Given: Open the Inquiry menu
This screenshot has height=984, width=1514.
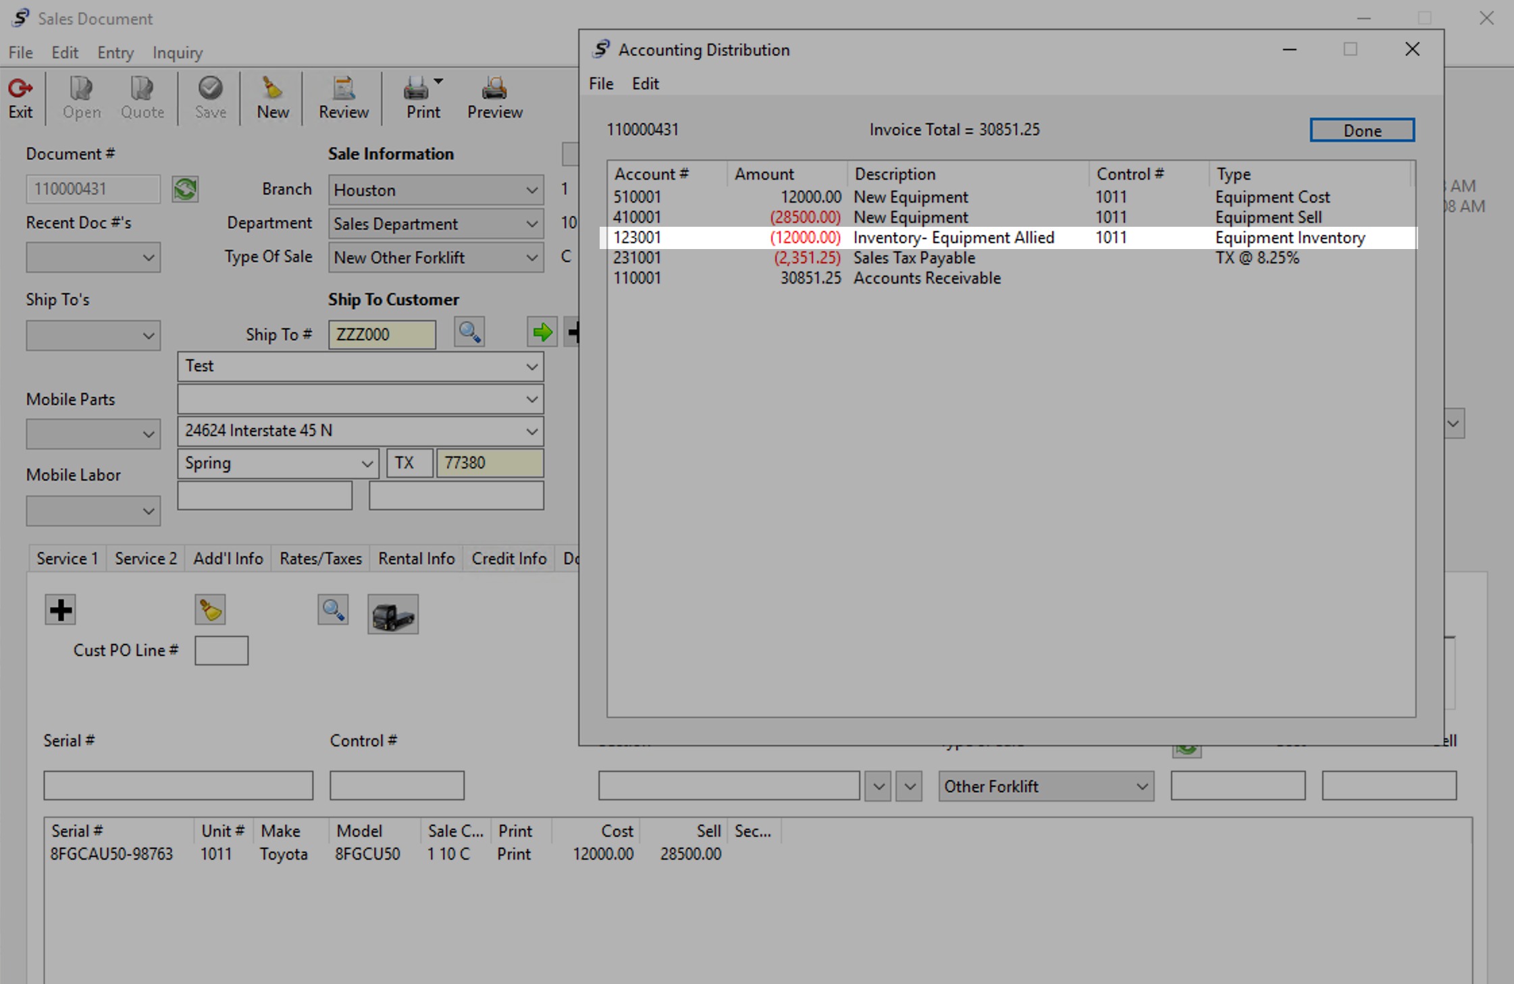Looking at the screenshot, I should pos(177,53).
